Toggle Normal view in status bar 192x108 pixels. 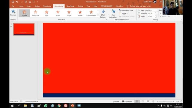(x=137, y=101)
